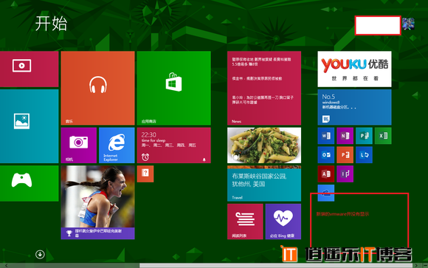Launch the Youku tile
The image size is (428, 268).
pos(354,69)
